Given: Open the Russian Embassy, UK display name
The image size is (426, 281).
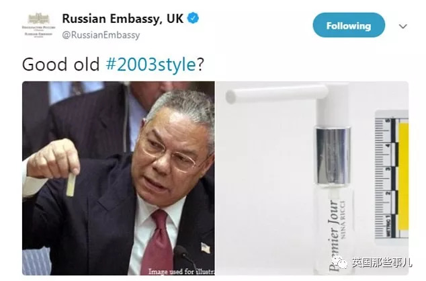Looking at the screenshot, I should click(123, 19).
